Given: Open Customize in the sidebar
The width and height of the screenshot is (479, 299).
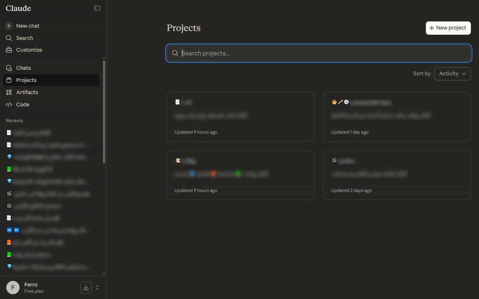Looking at the screenshot, I should click(x=51, y=50).
